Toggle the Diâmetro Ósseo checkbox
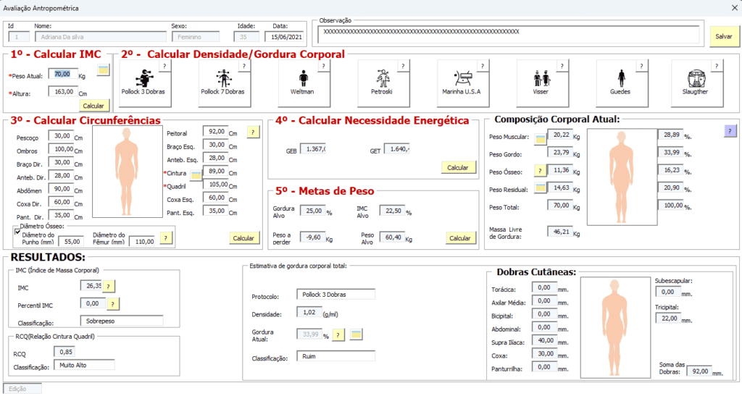The image size is (742, 396). [17, 232]
